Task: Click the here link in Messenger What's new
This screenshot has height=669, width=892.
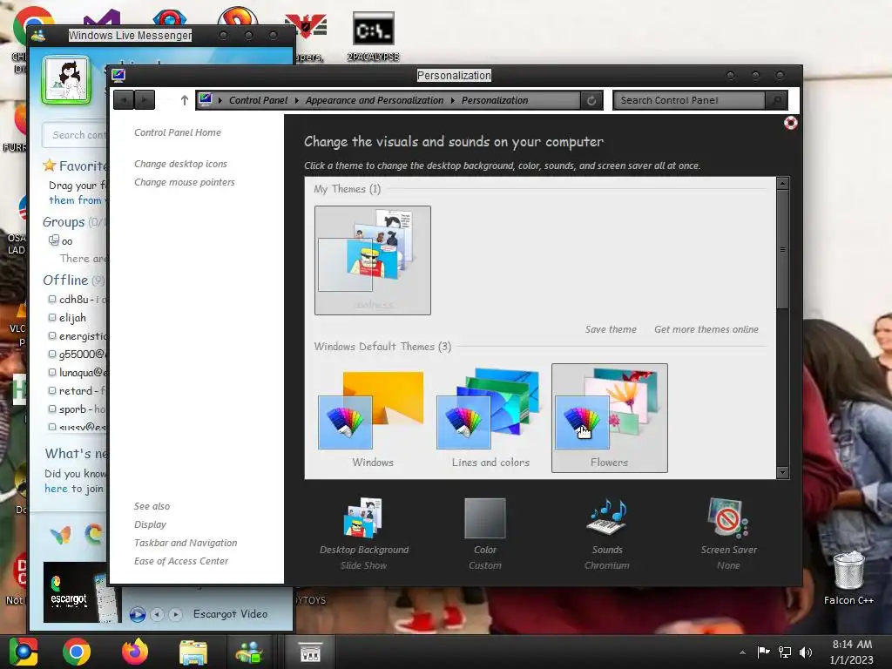Action: point(56,489)
